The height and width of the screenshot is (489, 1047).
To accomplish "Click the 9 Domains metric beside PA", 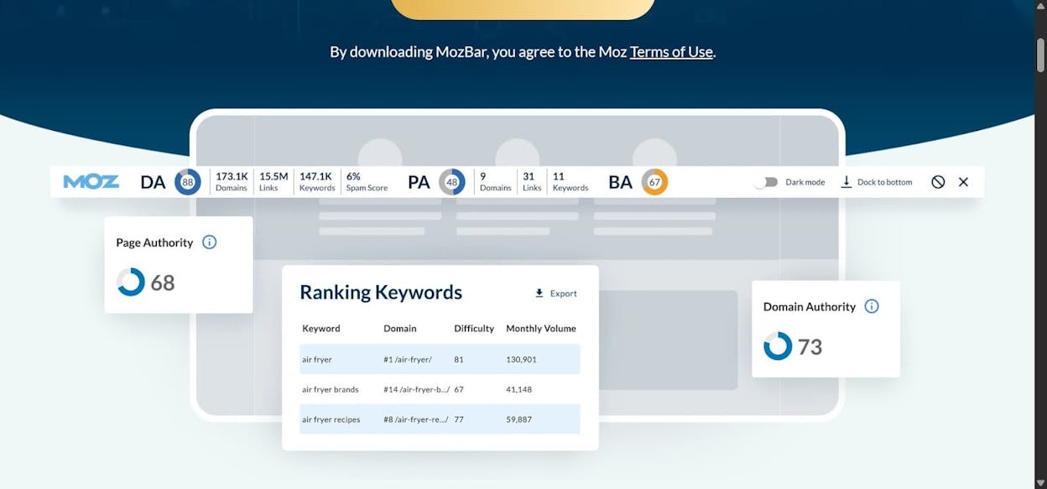I will 496,182.
